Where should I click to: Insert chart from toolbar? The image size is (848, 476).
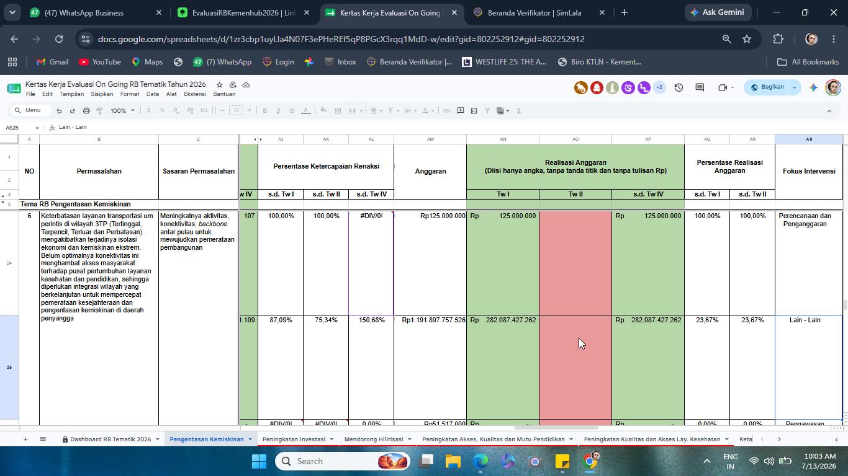[x=474, y=110]
